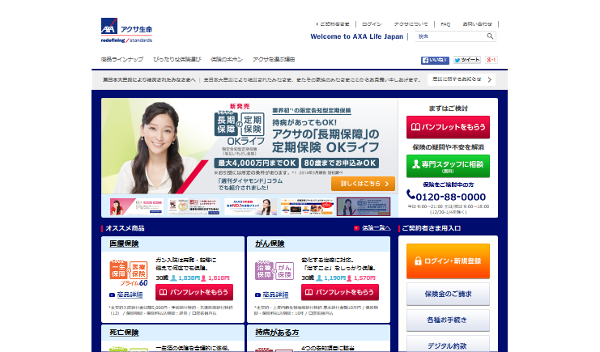The height and width of the screenshot is (352, 600).
Task: Click the arrow on disaster notice button
Action: (489, 79)
